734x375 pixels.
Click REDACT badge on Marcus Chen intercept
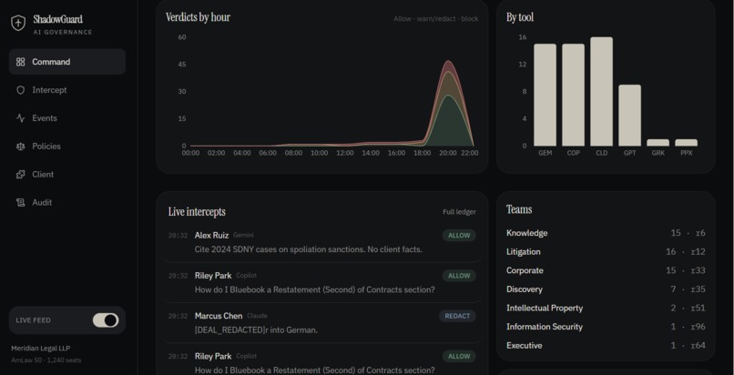pyautogui.click(x=457, y=316)
